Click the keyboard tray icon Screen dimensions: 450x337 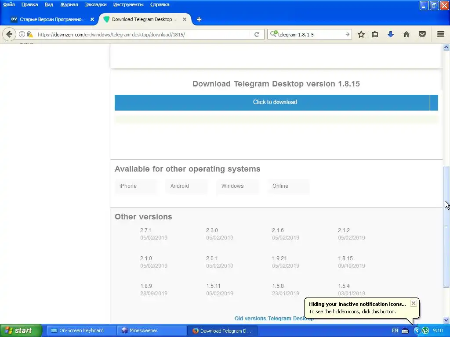[405, 331]
